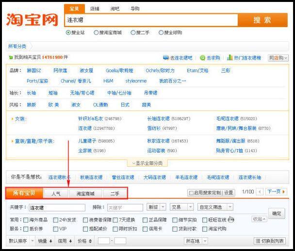Check the 海外商品 checkbox
The height and width of the screenshot is (251, 295).
pos(26,220)
